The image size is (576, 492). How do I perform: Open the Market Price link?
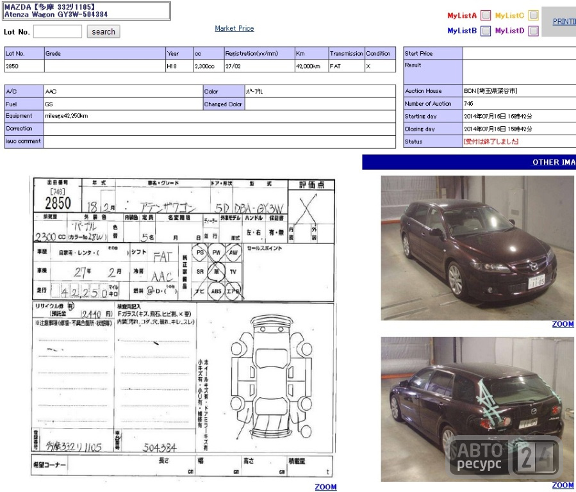pos(235,28)
